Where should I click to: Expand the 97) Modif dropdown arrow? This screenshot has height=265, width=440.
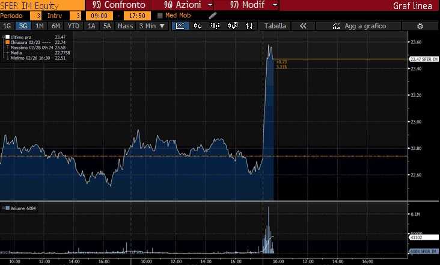pos(275,5)
